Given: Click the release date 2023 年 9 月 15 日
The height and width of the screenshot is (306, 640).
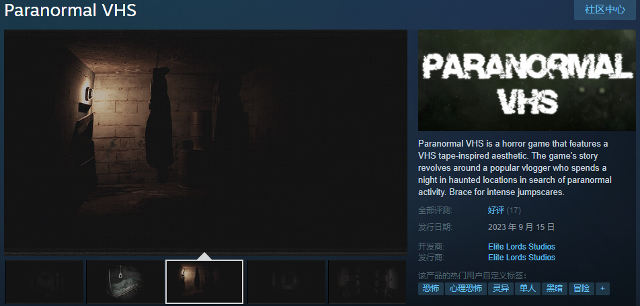Looking at the screenshot, I should coord(521,227).
